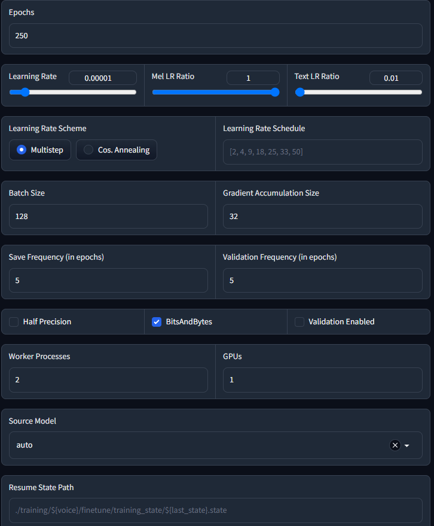The width and height of the screenshot is (434, 526).
Task: Click the Text LR Ratio slider handle
Action: tap(300, 92)
